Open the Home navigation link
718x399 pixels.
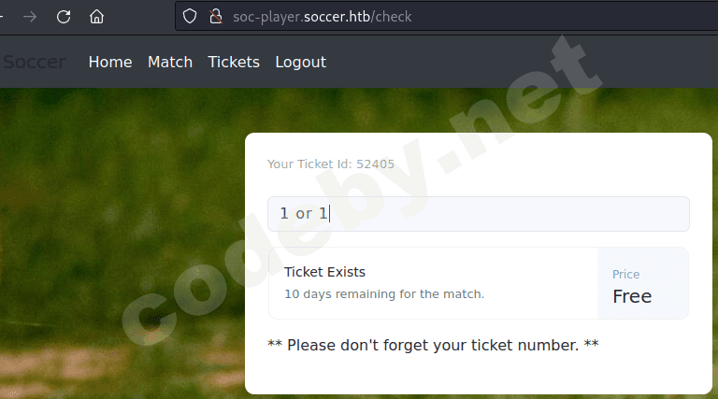tap(110, 63)
